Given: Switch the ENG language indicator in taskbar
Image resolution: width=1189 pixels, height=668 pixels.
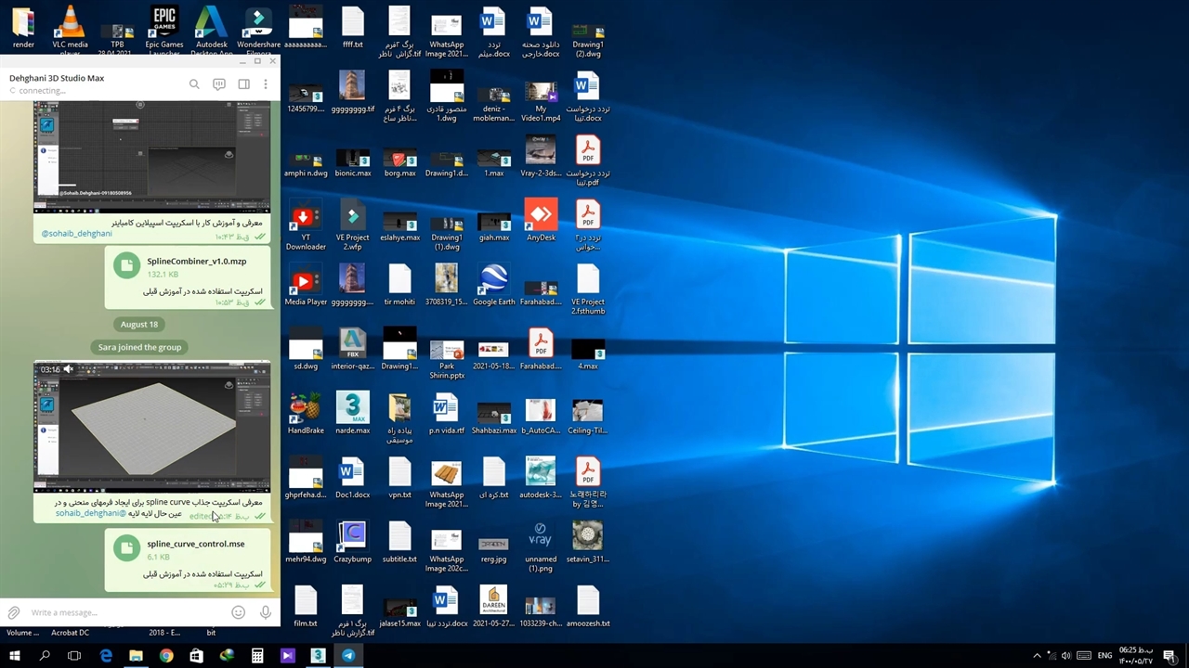Looking at the screenshot, I should point(1104,656).
